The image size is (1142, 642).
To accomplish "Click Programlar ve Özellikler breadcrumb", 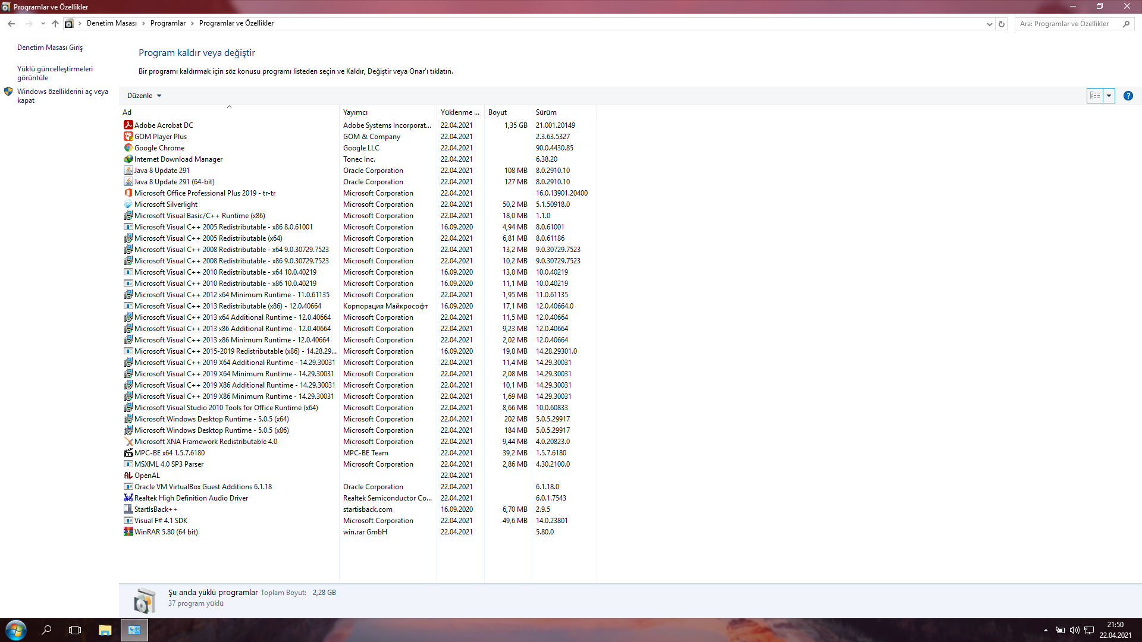I will (x=236, y=23).
